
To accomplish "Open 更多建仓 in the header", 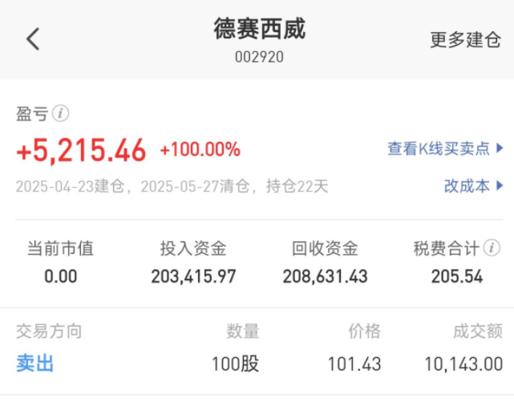I will (465, 39).
